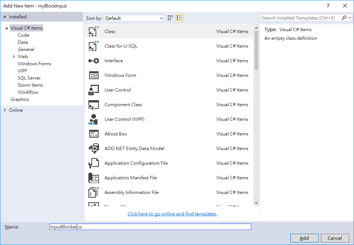Open the help question mark button

click(x=328, y=6)
